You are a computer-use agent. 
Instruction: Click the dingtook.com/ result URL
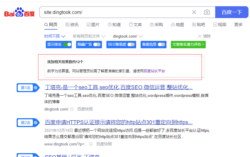coord(56,109)
